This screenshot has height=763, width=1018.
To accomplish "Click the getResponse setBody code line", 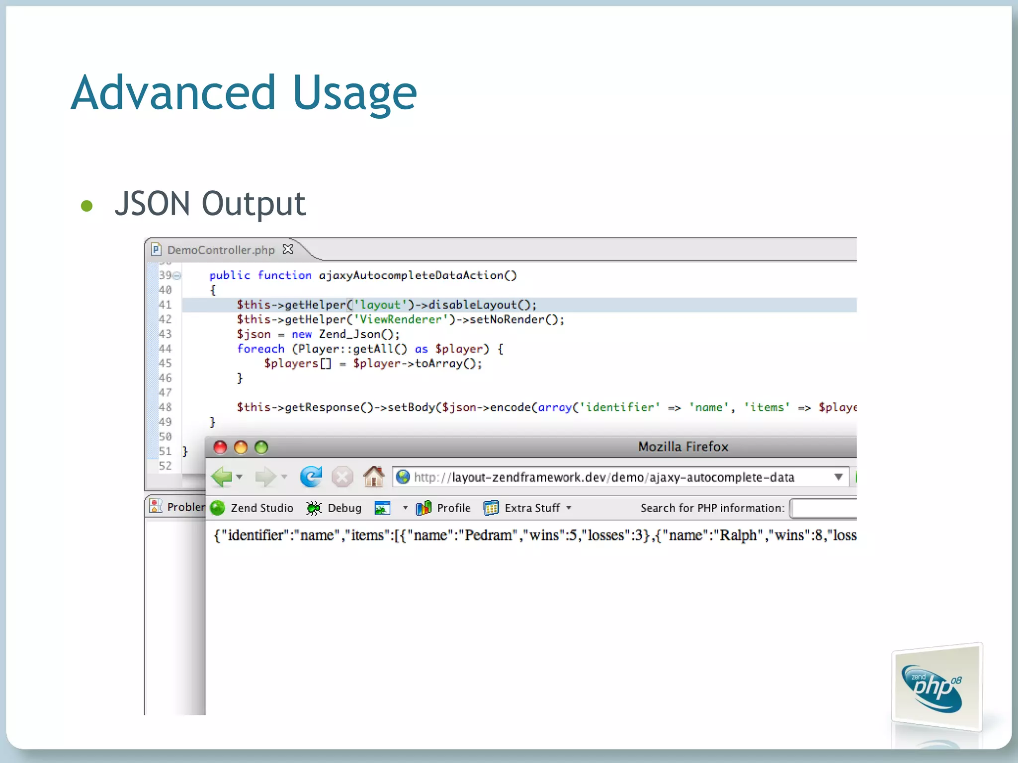I will 546,407.
